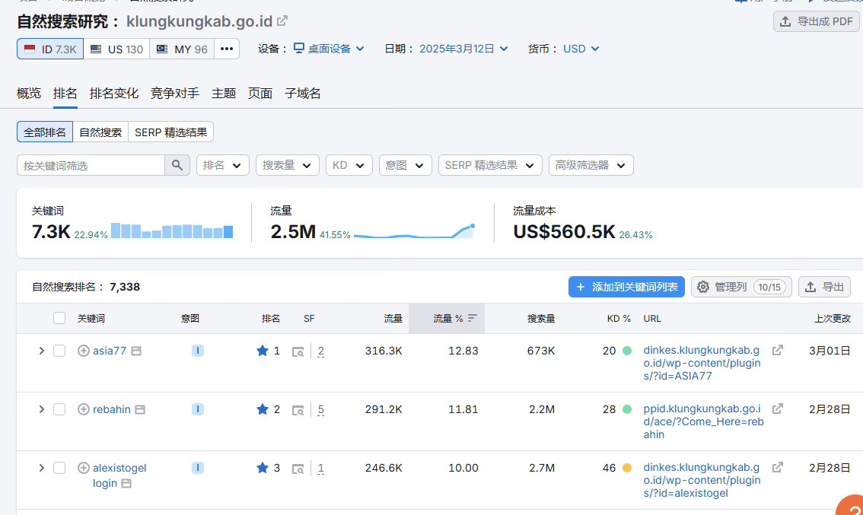Check the checkbox for the asia77 row
863x515 pixels.
(x=59, y=351)
